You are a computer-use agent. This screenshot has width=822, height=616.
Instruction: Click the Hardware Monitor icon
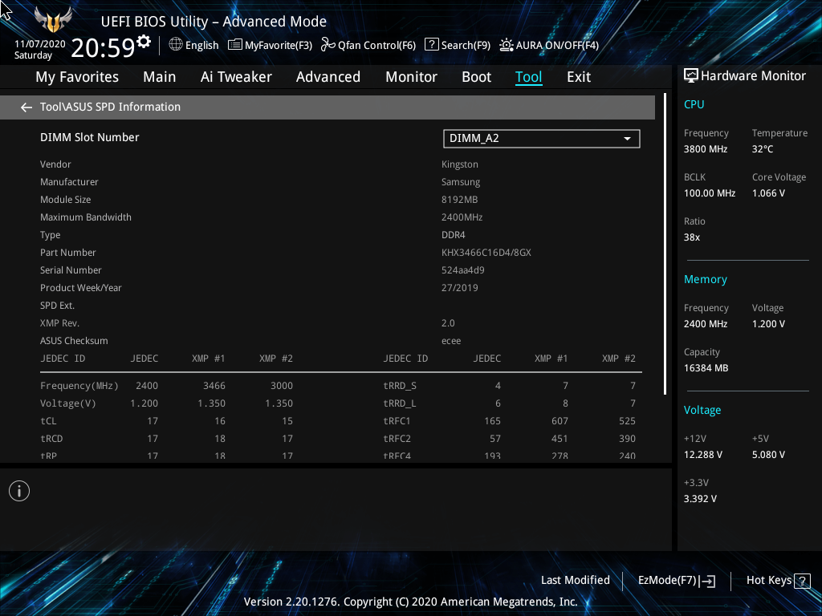[691, 76]
